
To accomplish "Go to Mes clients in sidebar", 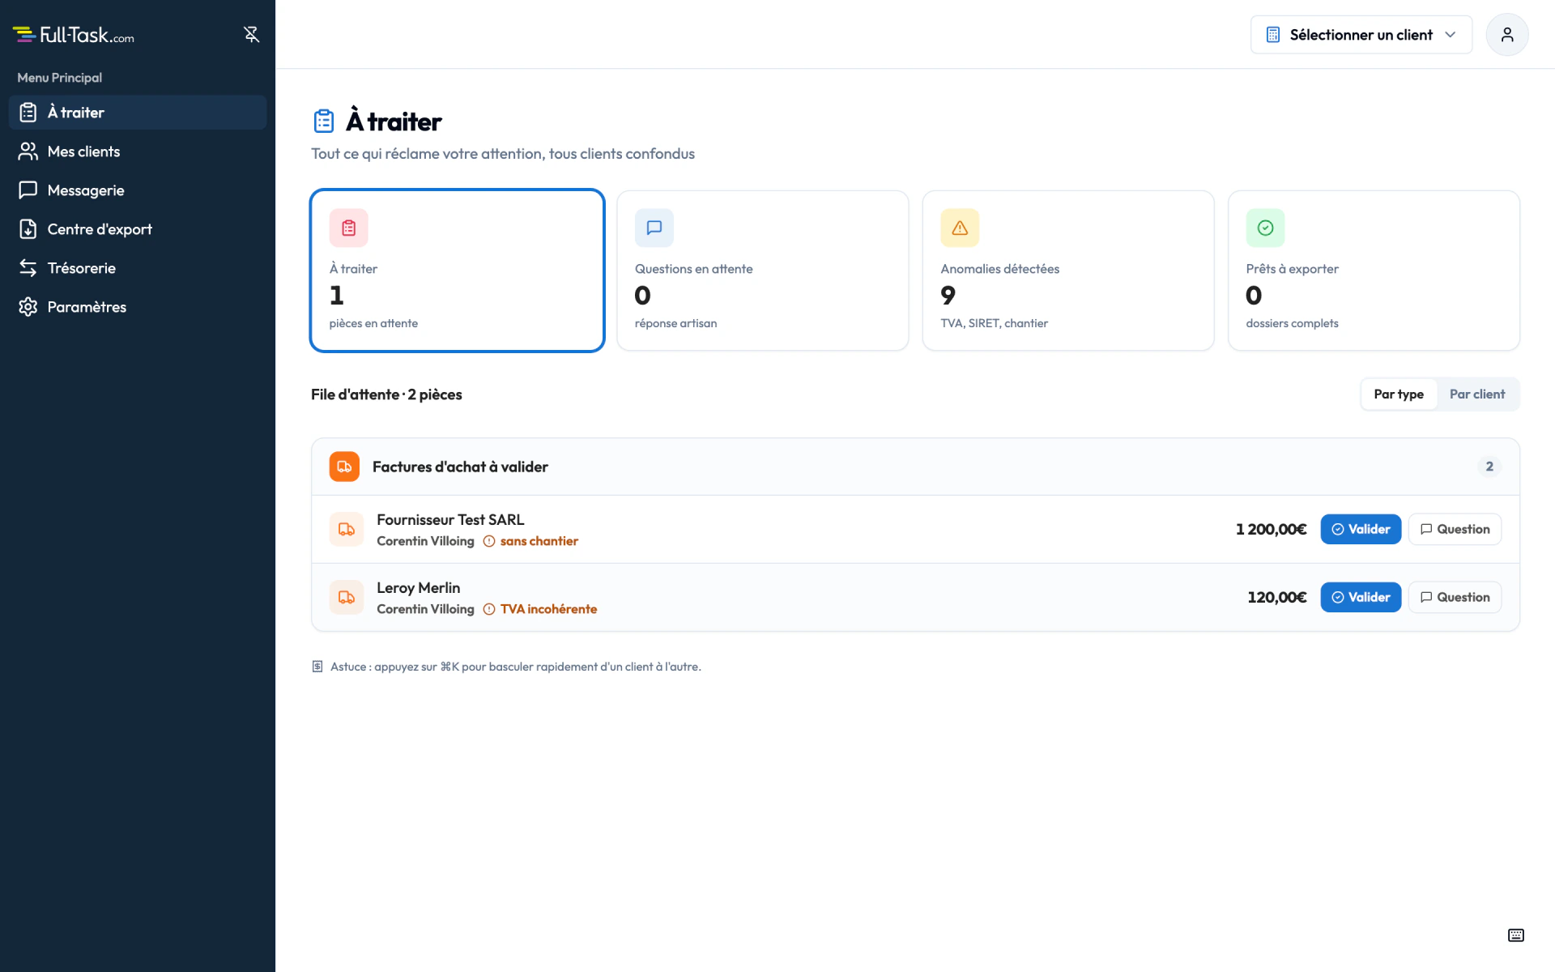I will tap(138, 151).
